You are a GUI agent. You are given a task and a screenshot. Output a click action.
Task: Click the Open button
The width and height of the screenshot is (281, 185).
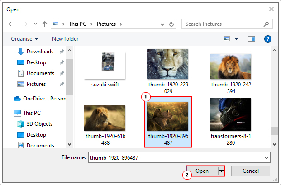[202, 171]
